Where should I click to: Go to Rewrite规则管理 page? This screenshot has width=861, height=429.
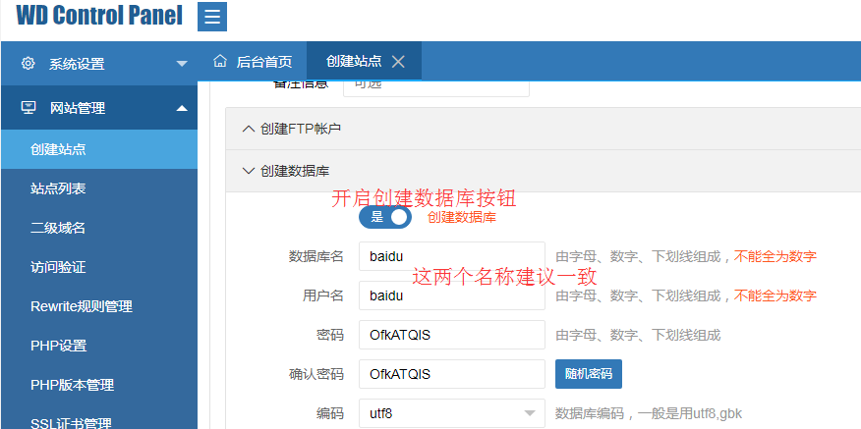pyautogui.click(x=82, y=306)
